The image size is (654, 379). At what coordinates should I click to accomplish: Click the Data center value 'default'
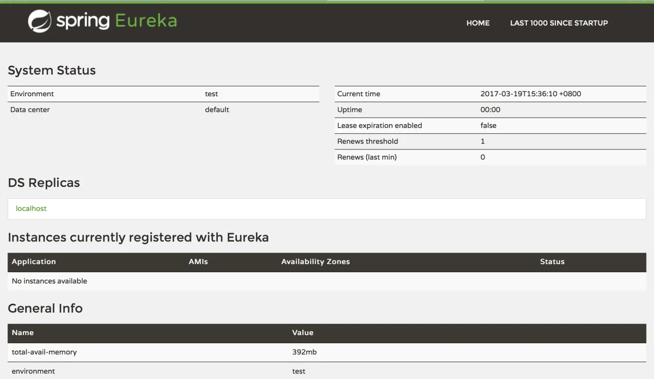(x=217, y=110)
